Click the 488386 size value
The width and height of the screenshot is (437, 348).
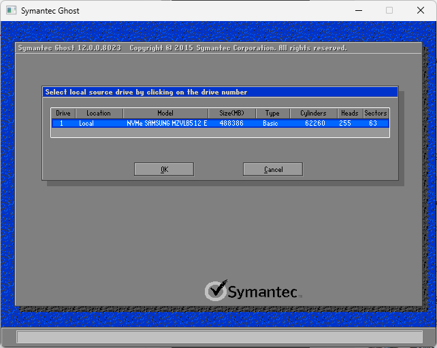pyautogui.click(x=231, y=123)
